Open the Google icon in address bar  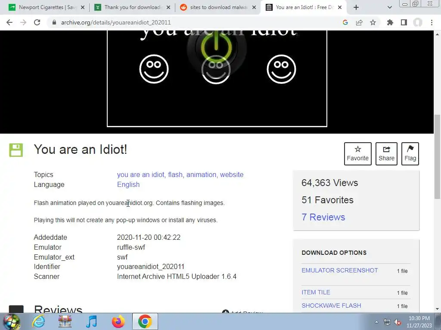click(x=345, y=22)
